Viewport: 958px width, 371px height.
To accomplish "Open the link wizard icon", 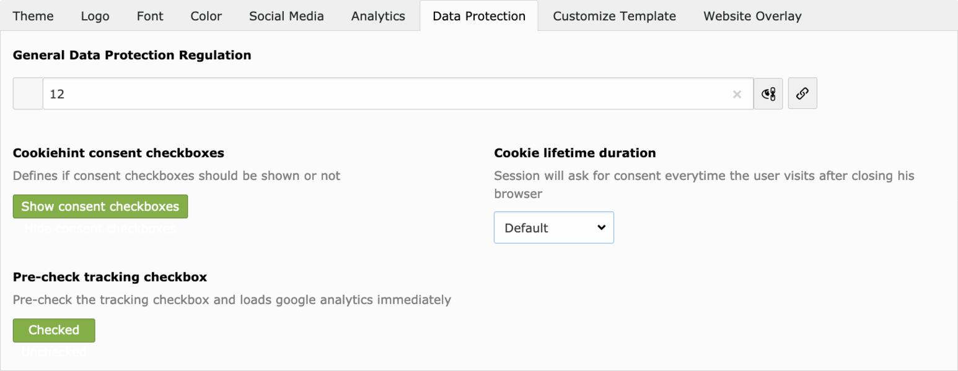I will click(768, 93).
